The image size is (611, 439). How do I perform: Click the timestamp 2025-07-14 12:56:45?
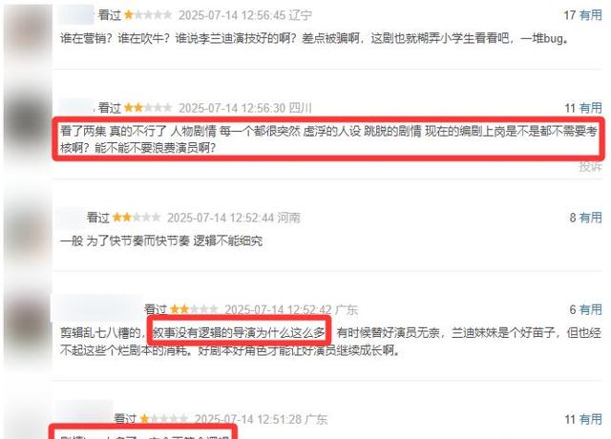232,15
